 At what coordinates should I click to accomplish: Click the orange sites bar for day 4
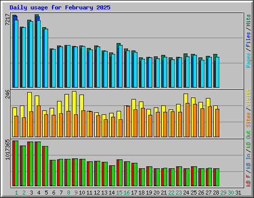39,121
